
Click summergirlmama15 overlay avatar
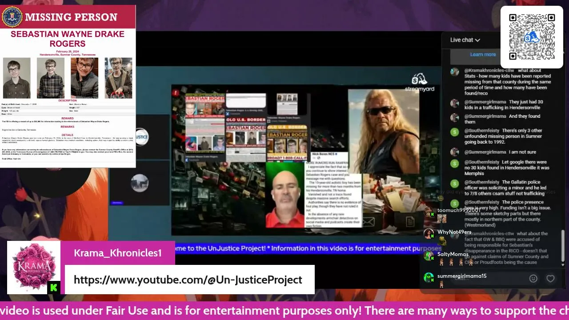pos(429,278)
